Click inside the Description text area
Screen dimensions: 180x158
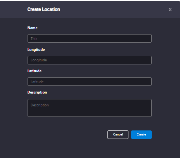pos(90,108)
